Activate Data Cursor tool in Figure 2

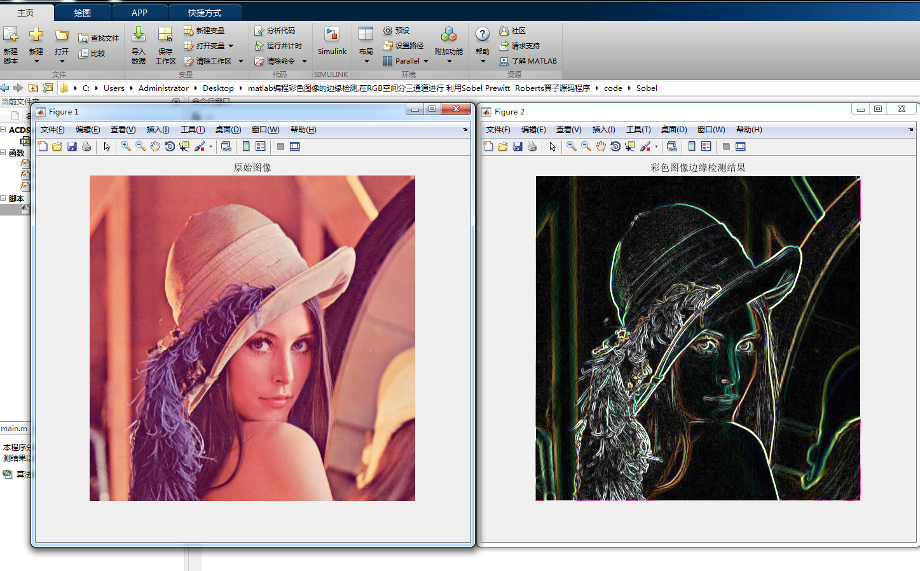coord(630,146)
